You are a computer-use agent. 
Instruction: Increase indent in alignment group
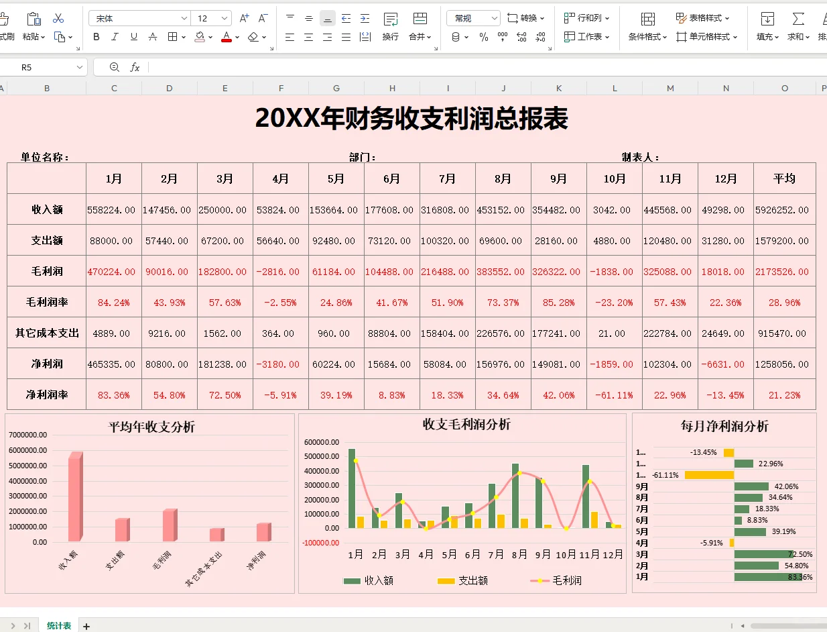[365, 18]
